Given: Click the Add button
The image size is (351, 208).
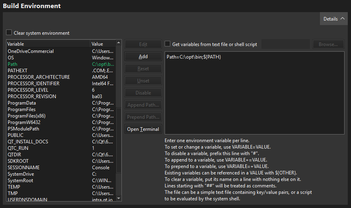Looking at the screenshot, I should (143, 56).
